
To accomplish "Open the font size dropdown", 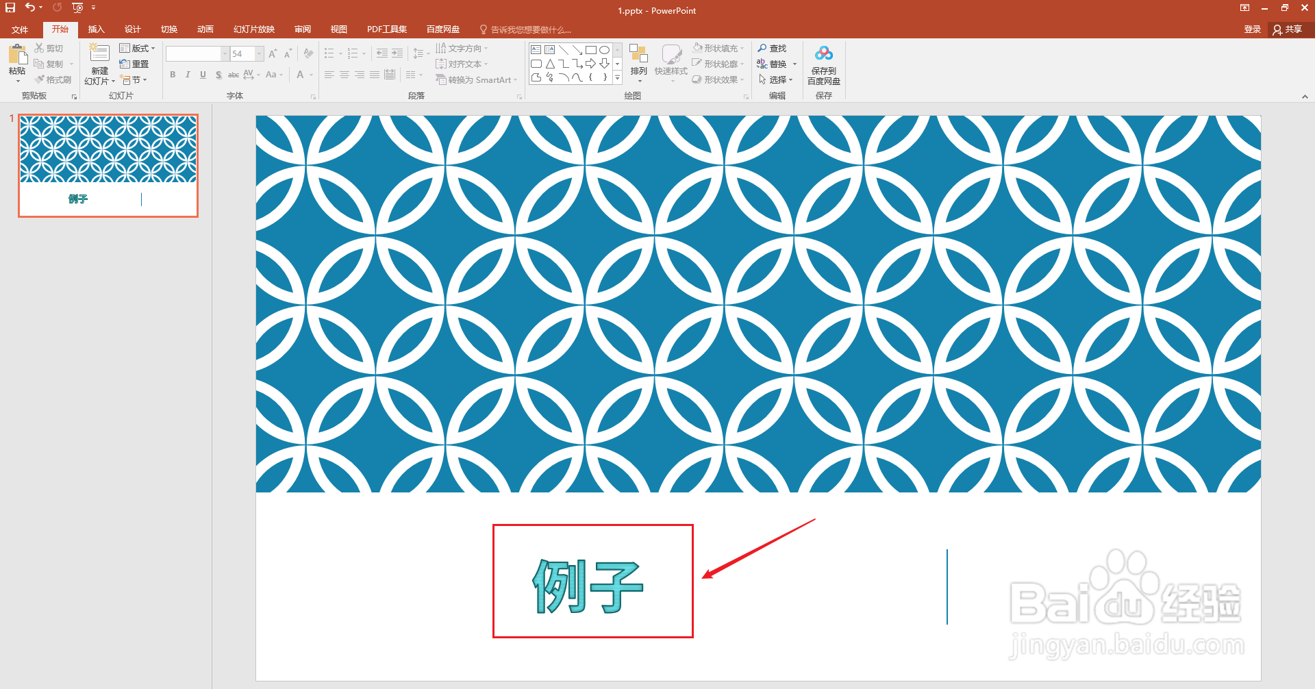I will click(x=259, y=53).
